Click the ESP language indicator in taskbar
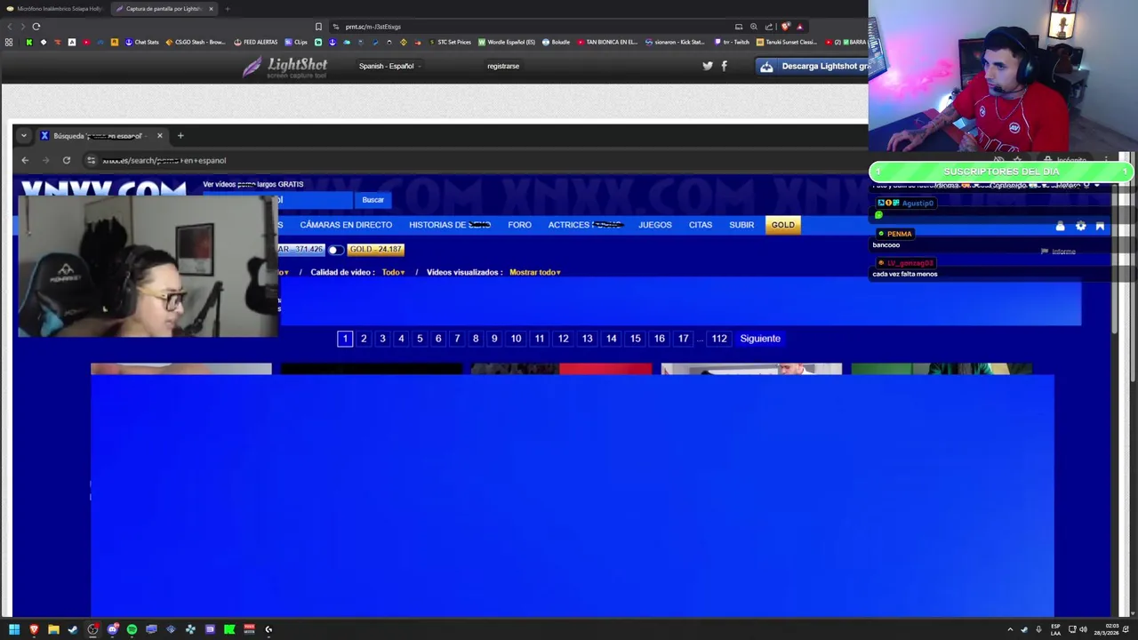1138x640 pixels. pos(1056,629)
